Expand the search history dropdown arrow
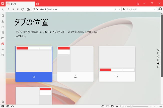 (x=155, y=9)
